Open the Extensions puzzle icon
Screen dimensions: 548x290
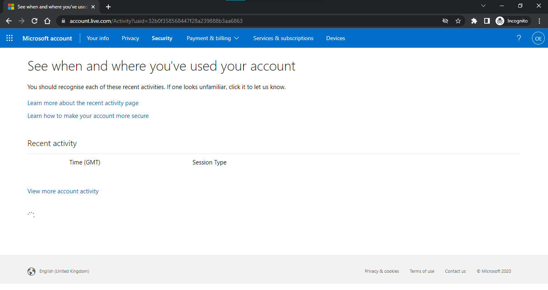click(474, 21)
